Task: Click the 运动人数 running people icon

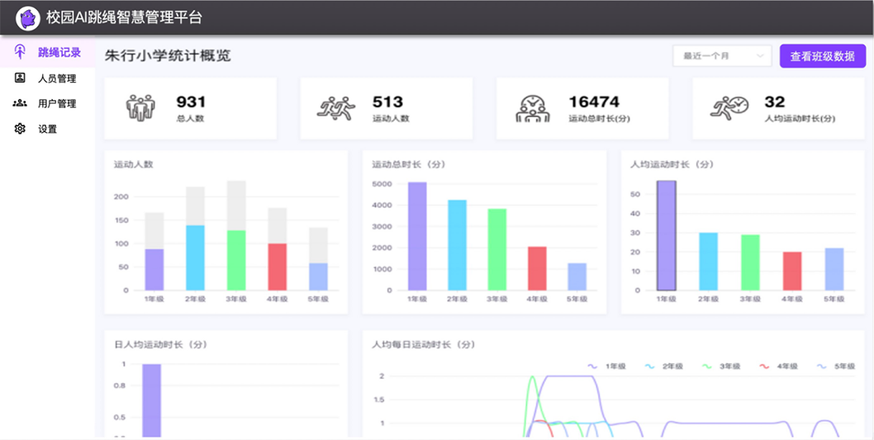Action: click(x=336, y=107)
